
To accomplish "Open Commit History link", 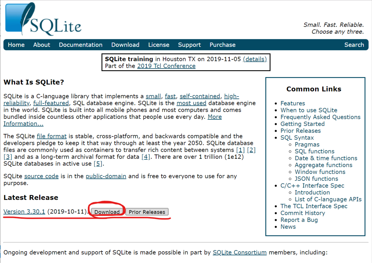I will [303, 213].
